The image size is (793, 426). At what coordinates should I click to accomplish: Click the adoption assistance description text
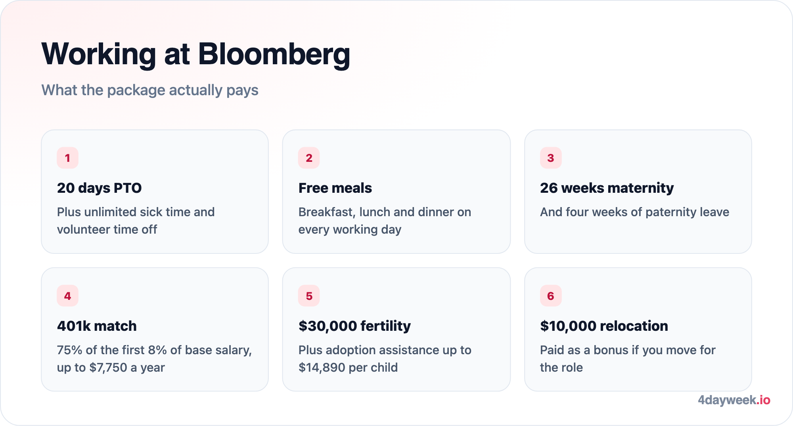tap(385, 359)
